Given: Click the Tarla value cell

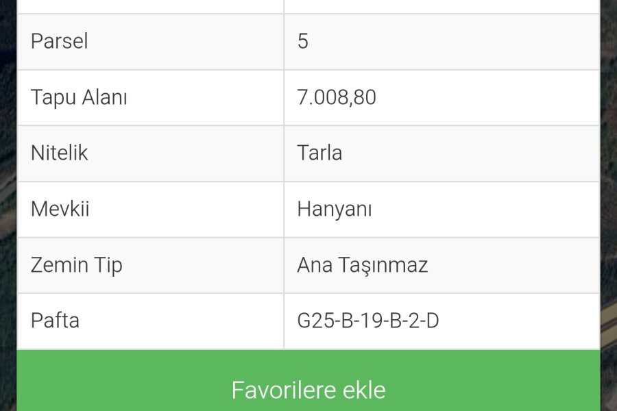Looking at the screenshot, I should coord(441,153).
